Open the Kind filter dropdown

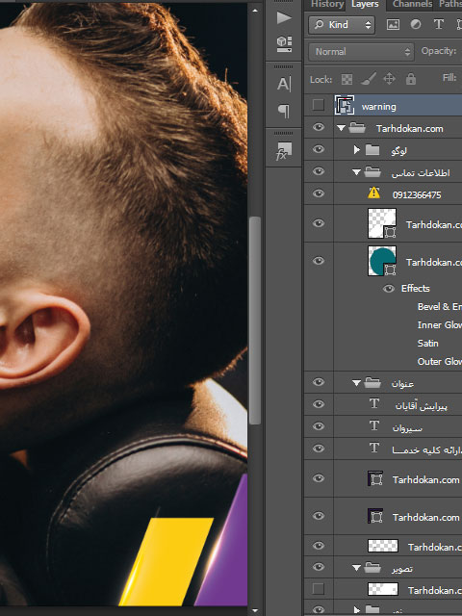pyautogui.click(x=342, y=25)
